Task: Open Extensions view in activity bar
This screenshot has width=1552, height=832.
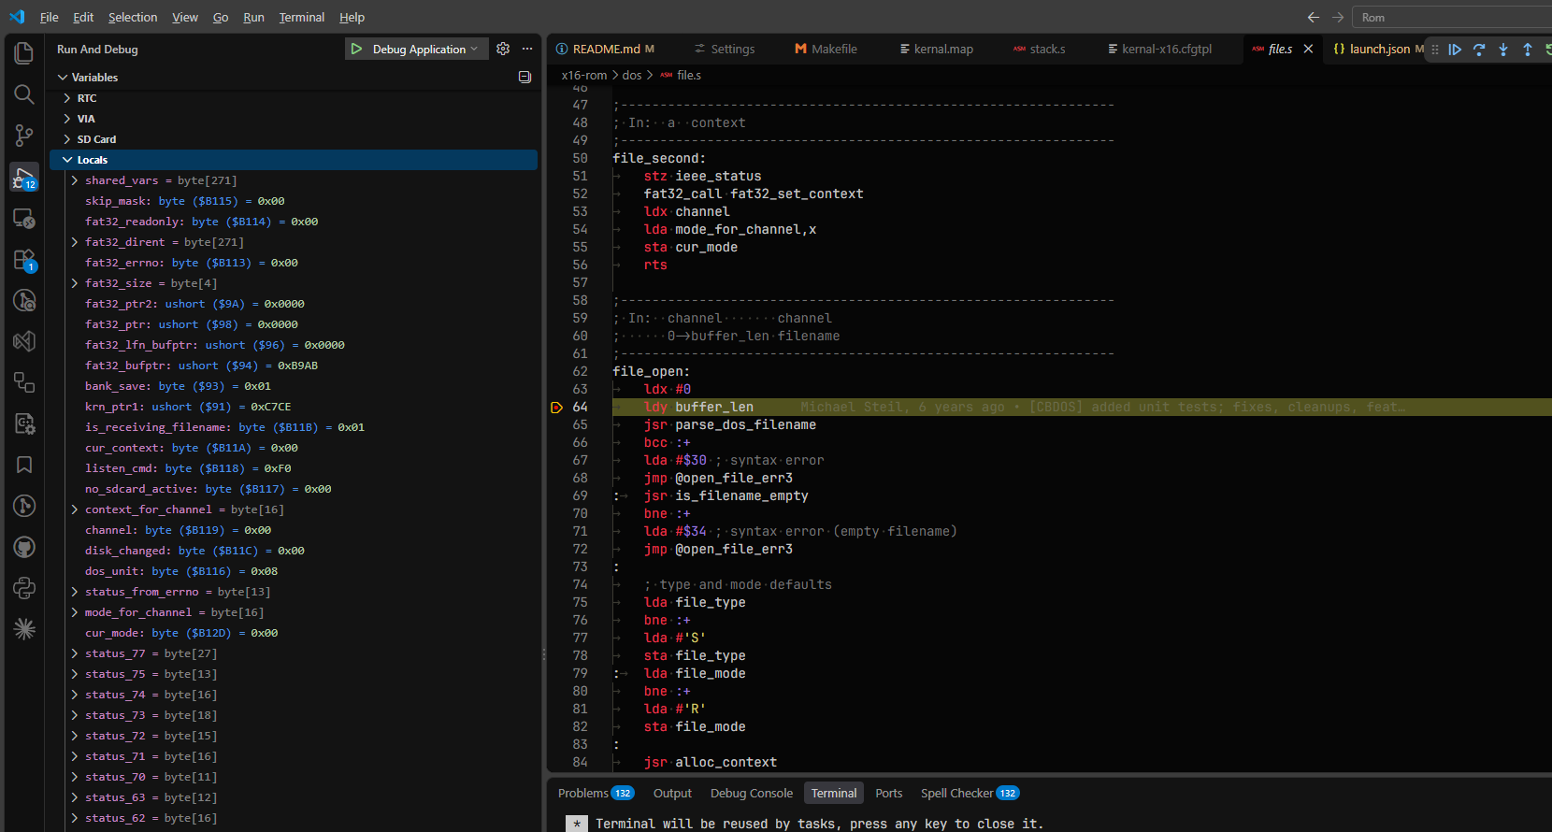Action: (x=24, y=259)
